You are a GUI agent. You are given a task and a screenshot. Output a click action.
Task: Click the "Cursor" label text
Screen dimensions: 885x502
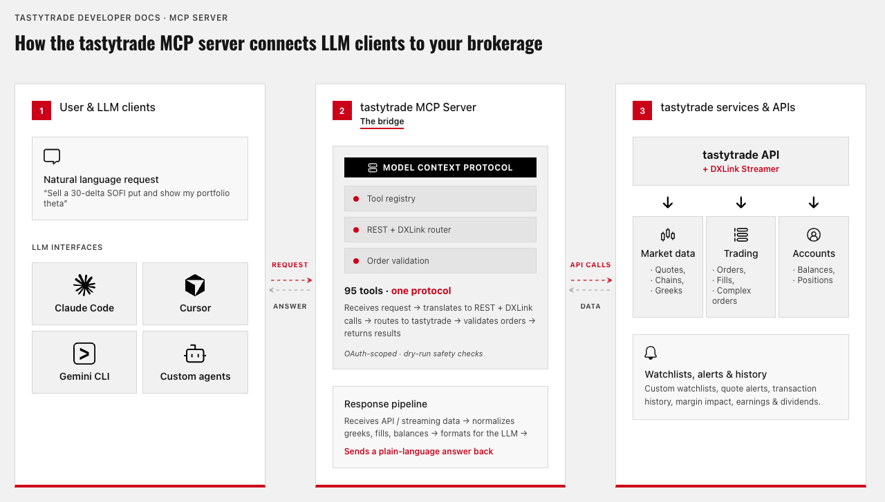point(195,308)
